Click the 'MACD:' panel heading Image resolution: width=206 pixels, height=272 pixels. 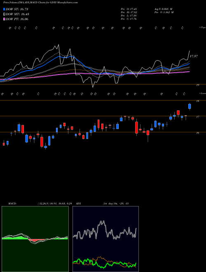[12, 204]
